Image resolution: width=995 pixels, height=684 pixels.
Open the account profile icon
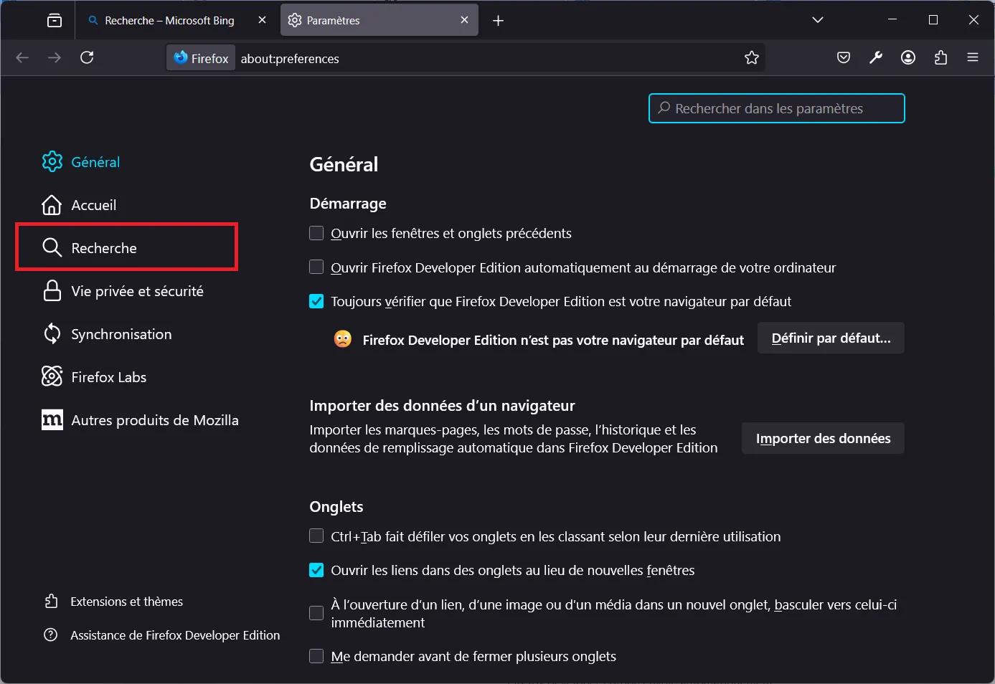tap(908, 58)
